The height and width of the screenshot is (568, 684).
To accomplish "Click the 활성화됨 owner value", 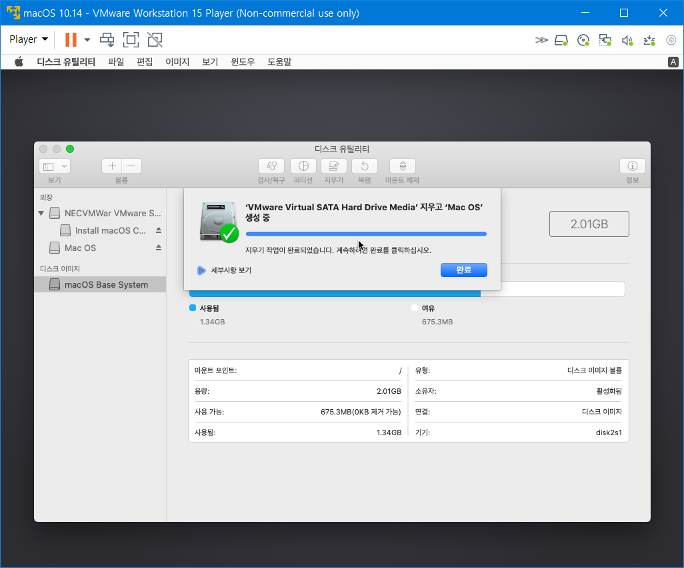I will 609,391.
